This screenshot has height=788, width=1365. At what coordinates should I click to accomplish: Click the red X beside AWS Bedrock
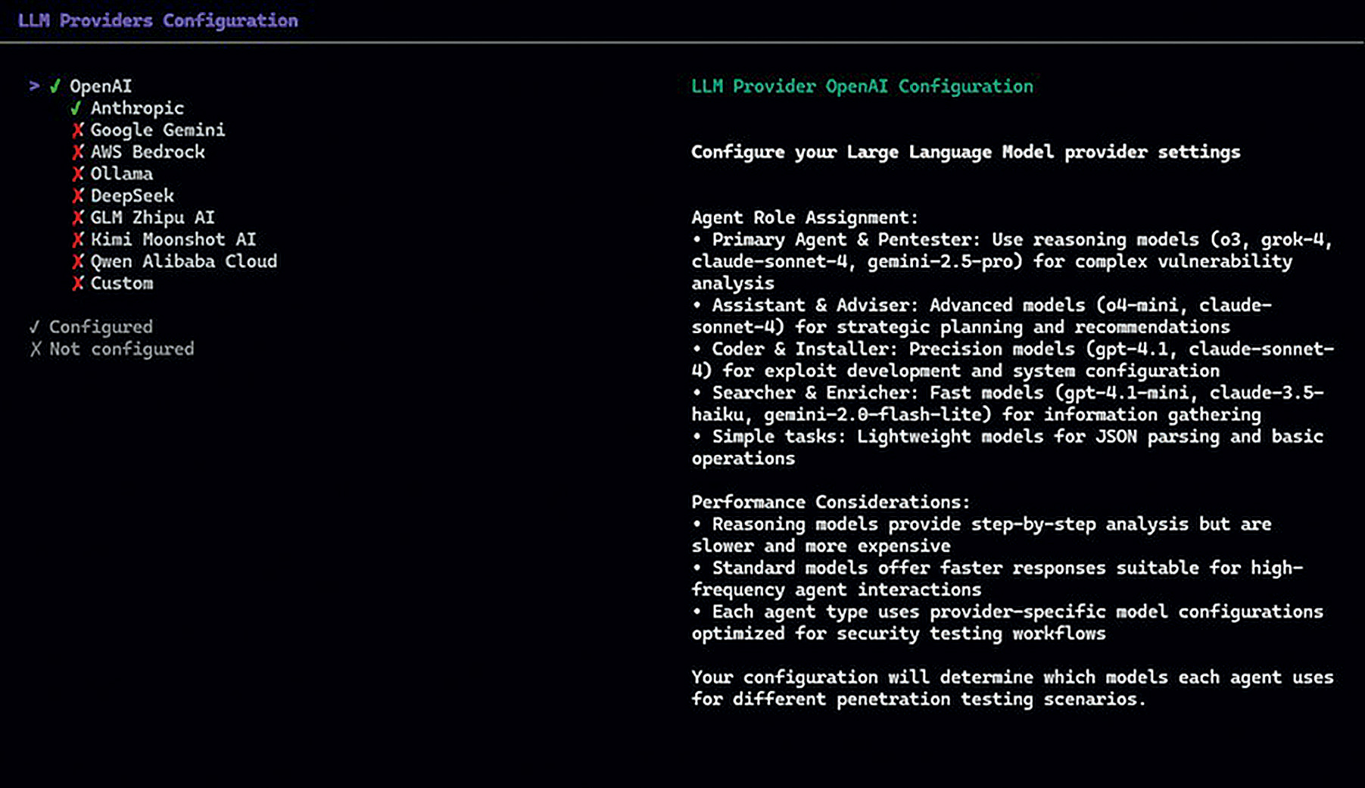77,152
